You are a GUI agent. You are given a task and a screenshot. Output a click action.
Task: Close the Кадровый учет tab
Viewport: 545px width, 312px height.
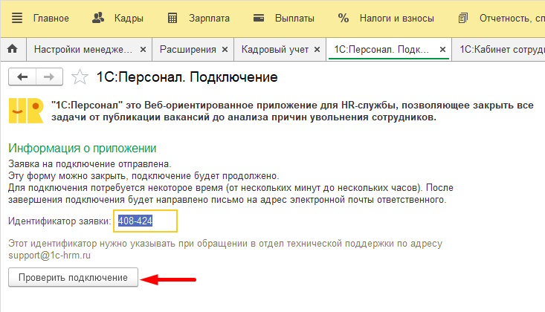pos(317,50)
